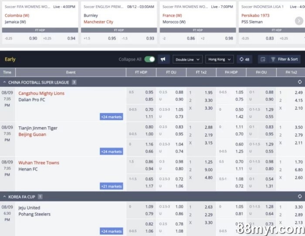Open +21 markets for Wuhan Three Towns match

point(111,186)
